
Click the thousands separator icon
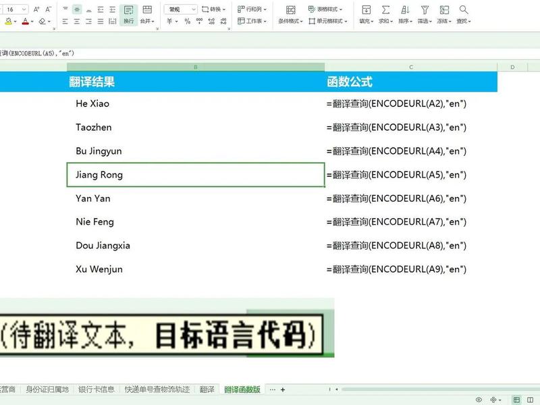(199, 22)
